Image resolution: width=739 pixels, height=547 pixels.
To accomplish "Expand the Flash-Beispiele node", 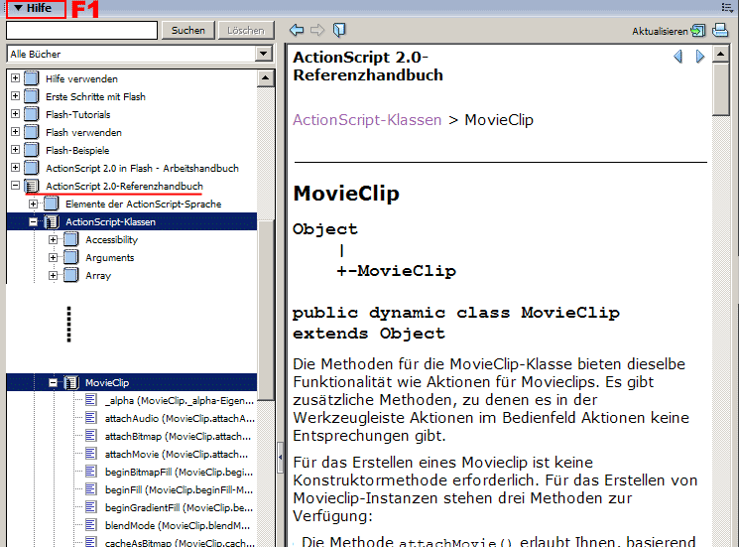I will click(x=15, y=150).
